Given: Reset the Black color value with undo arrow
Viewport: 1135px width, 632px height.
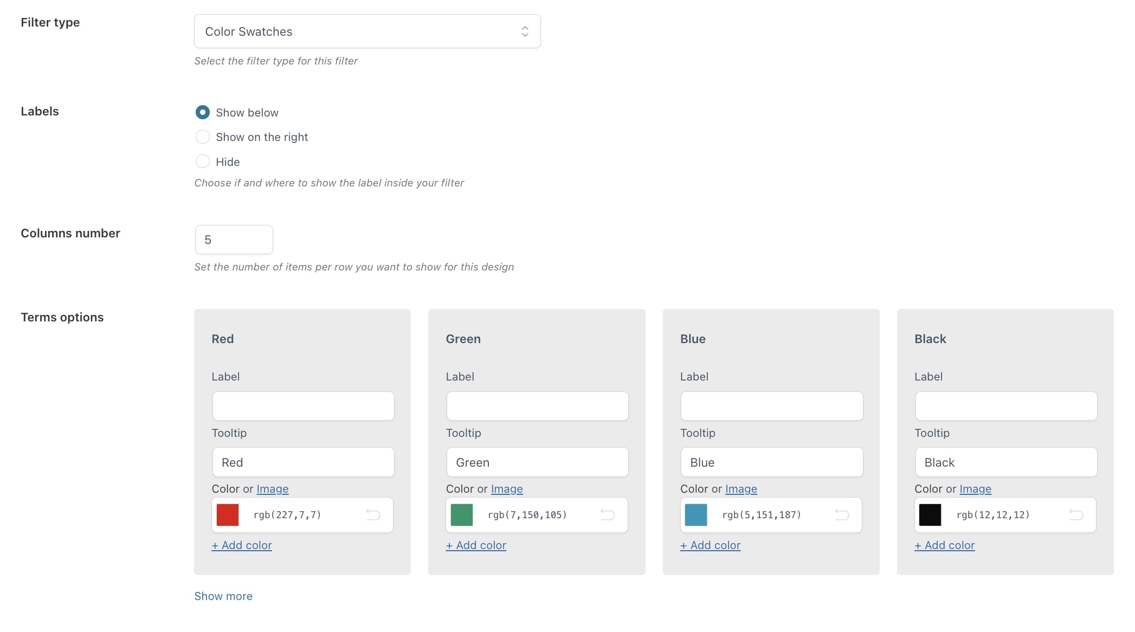Looking at the screenshot, I should (x=1076, y=514).
